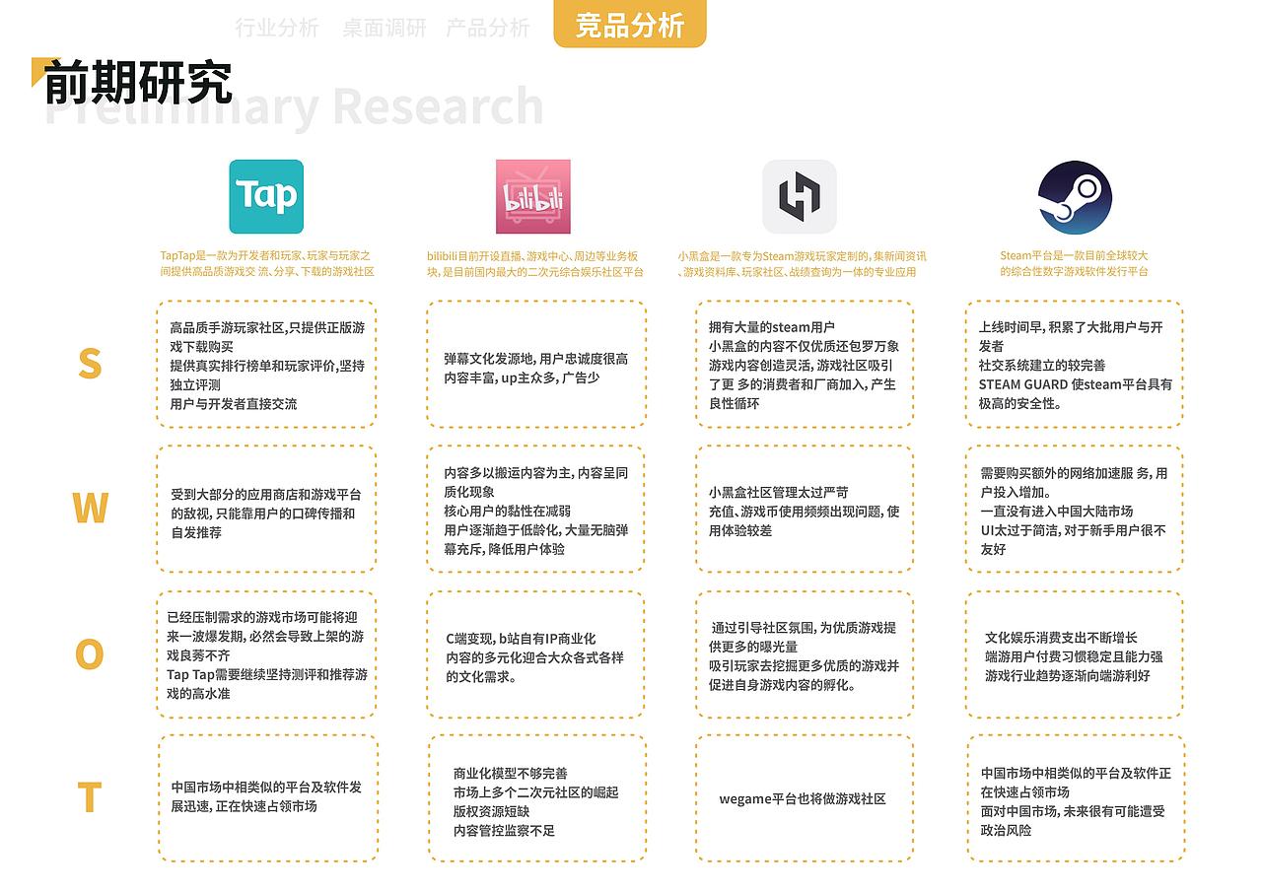Click the text line 用户与开发者直接交流
Image resolution: width=1262 pixels, height=892 pixels.
pyautogui.click(x=233, y=404)
